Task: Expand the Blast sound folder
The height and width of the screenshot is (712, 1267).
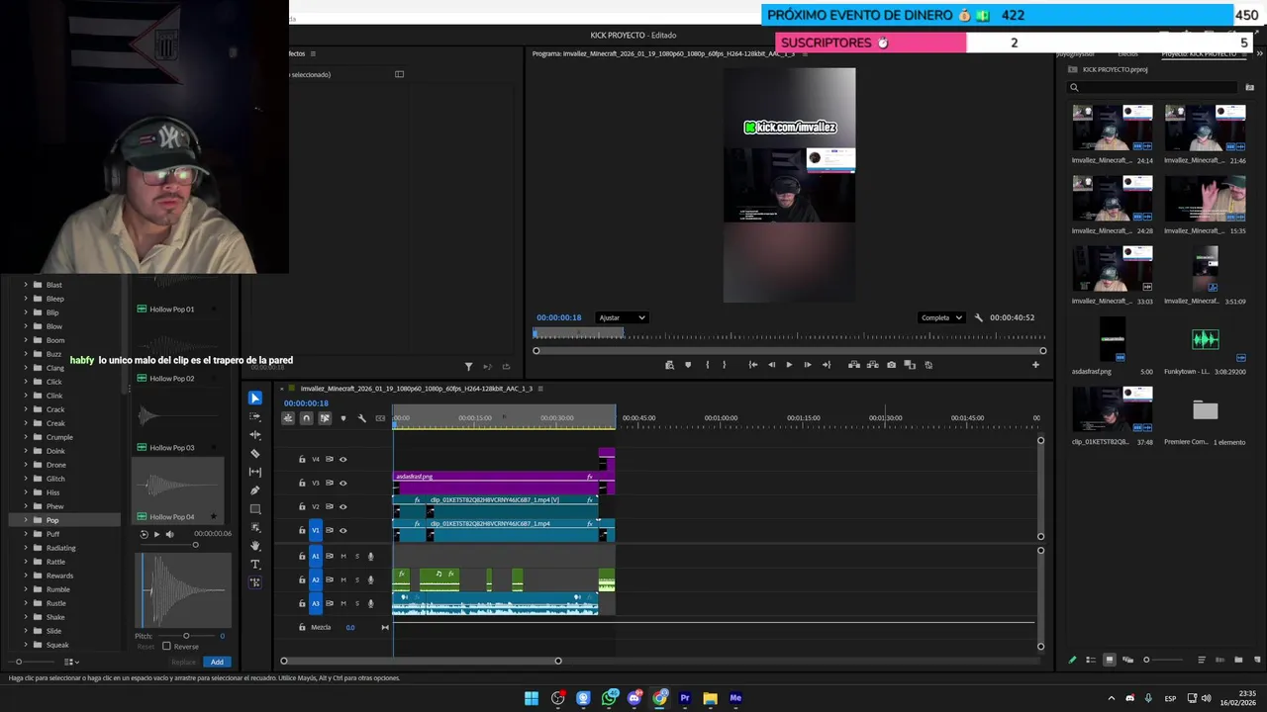Action: 26,285
